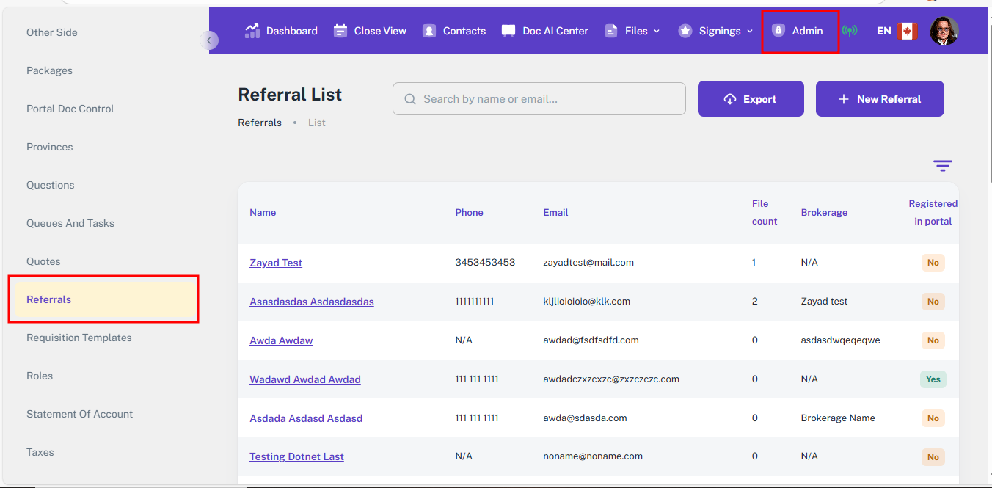Click the green broadcast signal icon
The width and height of the screenshot is (992, 488).
click(850, 31)
